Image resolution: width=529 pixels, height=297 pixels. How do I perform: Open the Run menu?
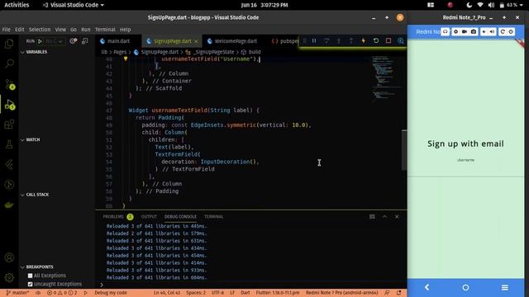coord(86,30)
